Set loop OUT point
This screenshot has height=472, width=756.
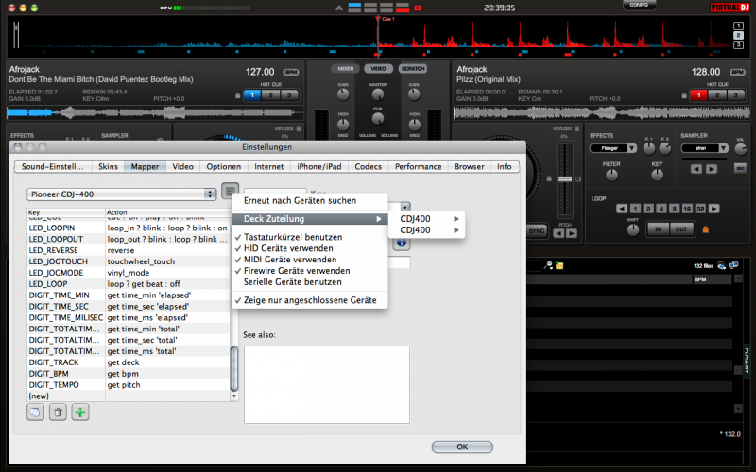coord(680,229)
